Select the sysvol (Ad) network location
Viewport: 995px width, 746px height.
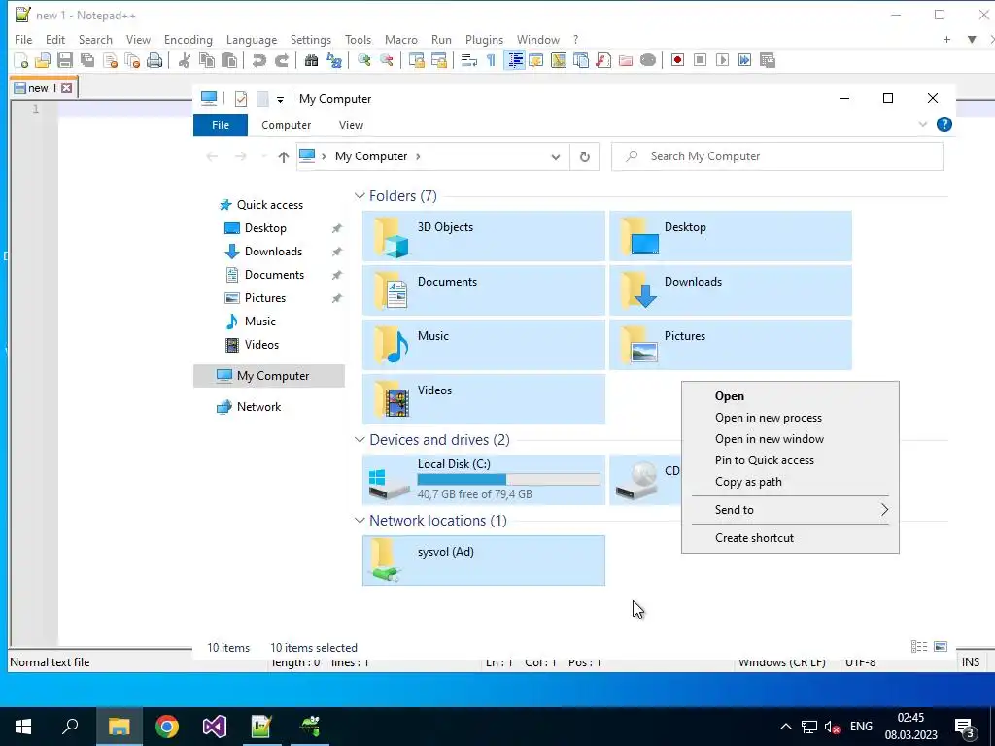pyautogui.click(x=484, y=560)
